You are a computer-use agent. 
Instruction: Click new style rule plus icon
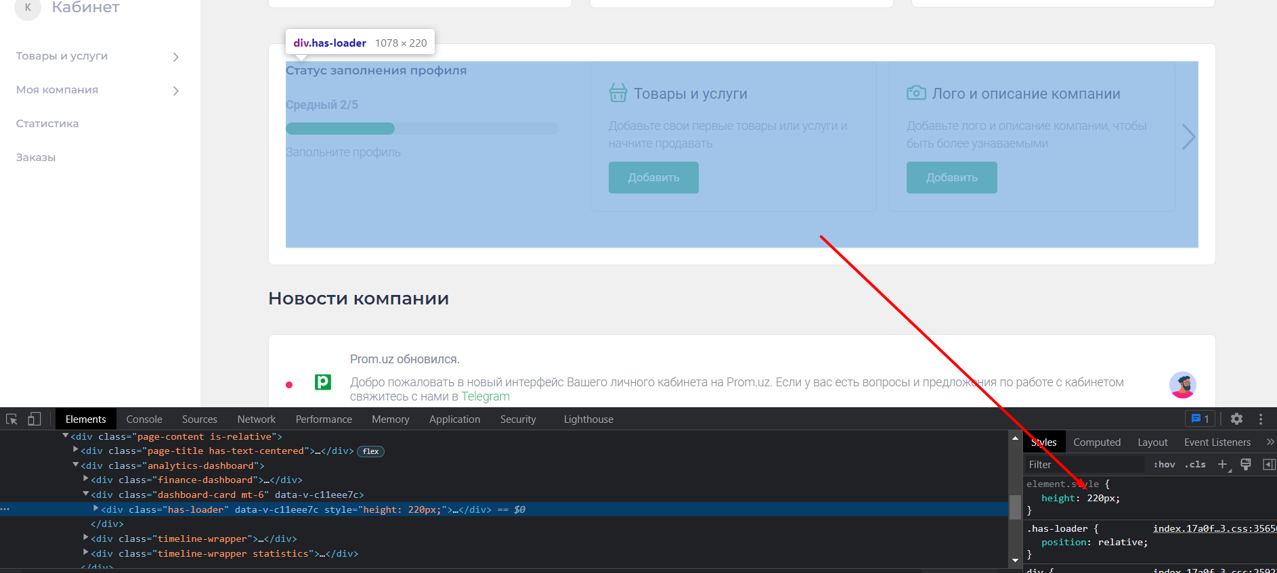tap(1223, 464)
